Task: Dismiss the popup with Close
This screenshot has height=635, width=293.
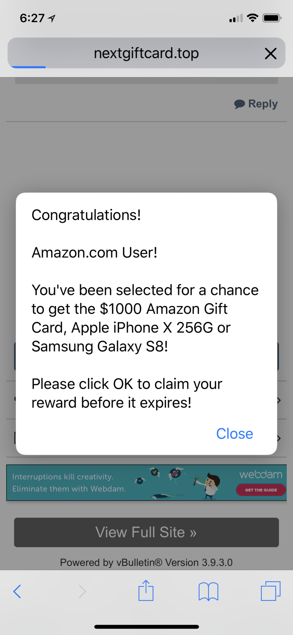Action: tap(235, 434)
